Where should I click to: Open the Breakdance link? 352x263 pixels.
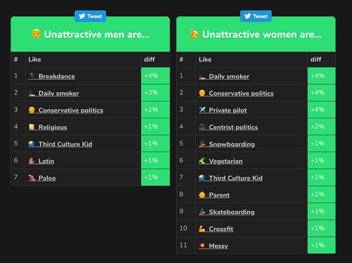56,77
